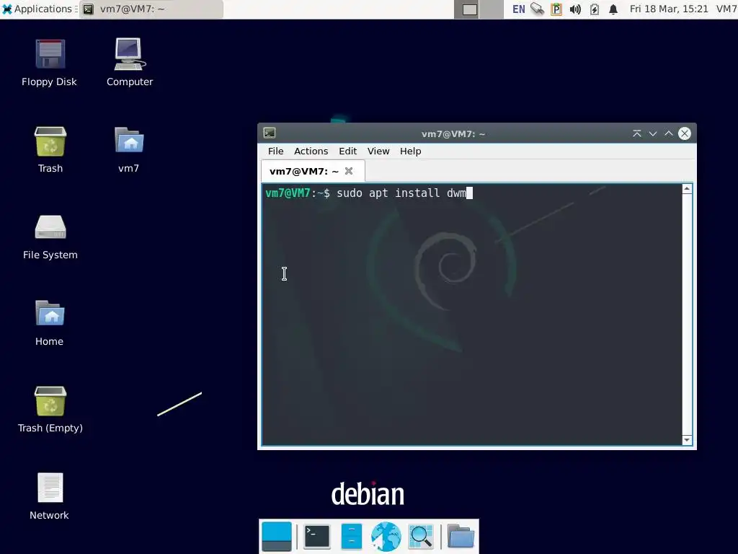Open the power manager battery icon
Screen dimensions: 738x554
[595, 9]
